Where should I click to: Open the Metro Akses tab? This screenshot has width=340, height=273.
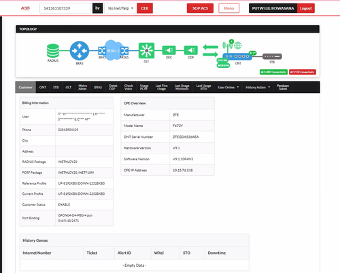[82, 88]
